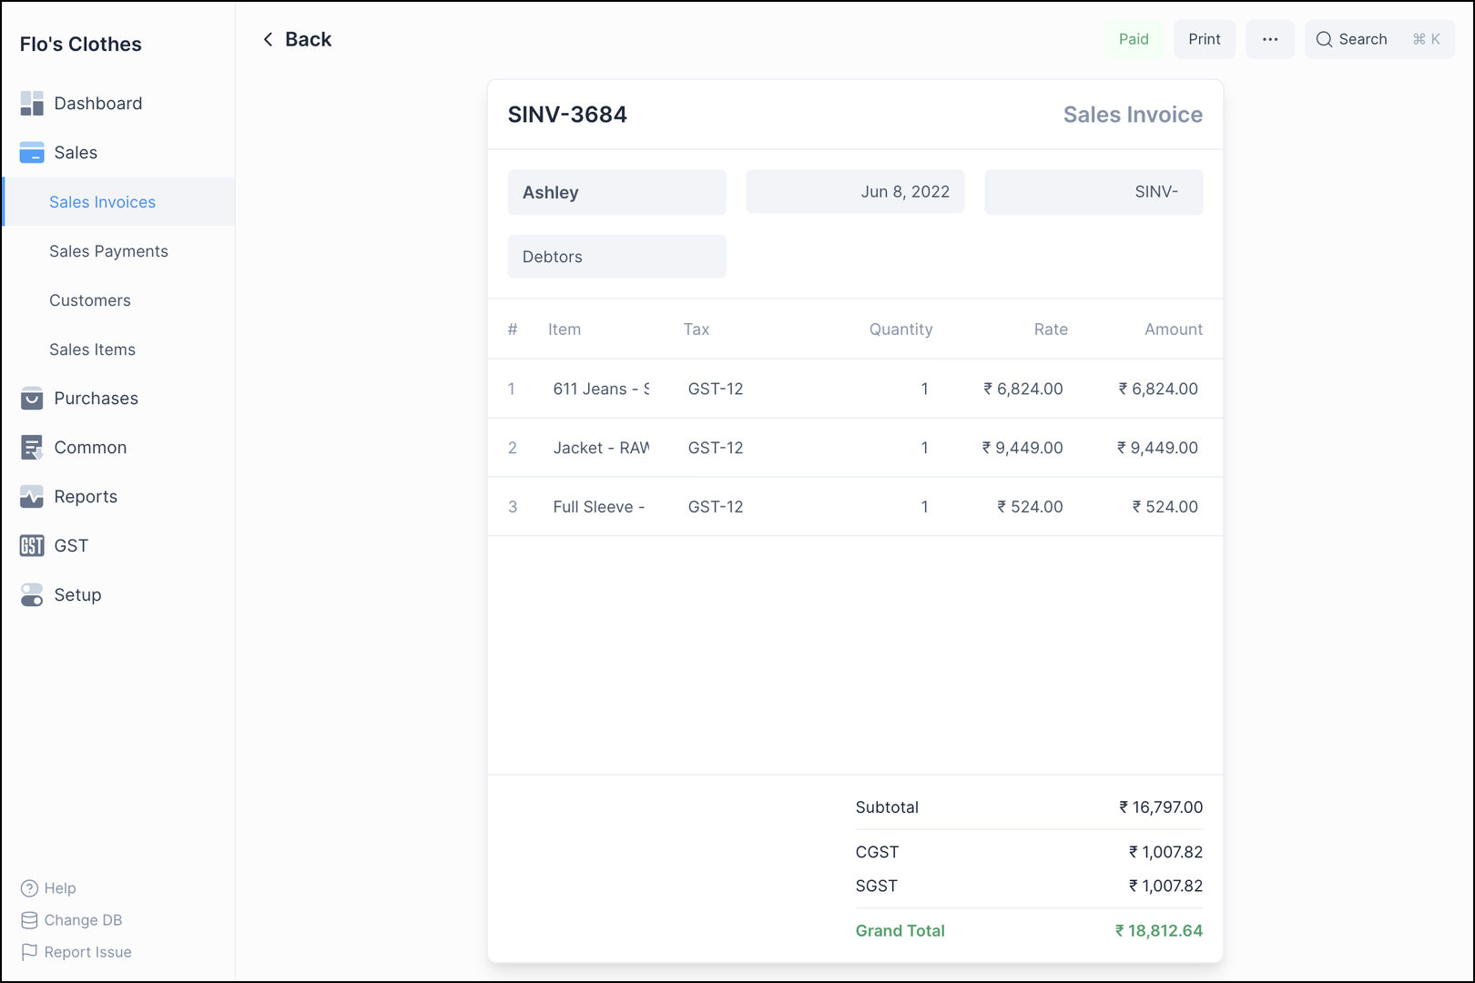Click the Debtors account field
The width and height of the screenshot is (1475, 983).
pyautogui.click(x=616, y=257)
